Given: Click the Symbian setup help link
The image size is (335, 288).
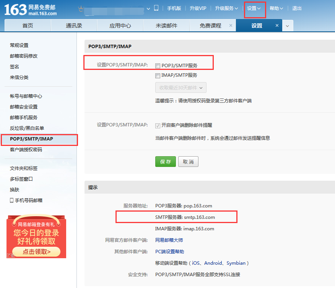Looking at the screenshot, I should [236, 263].
